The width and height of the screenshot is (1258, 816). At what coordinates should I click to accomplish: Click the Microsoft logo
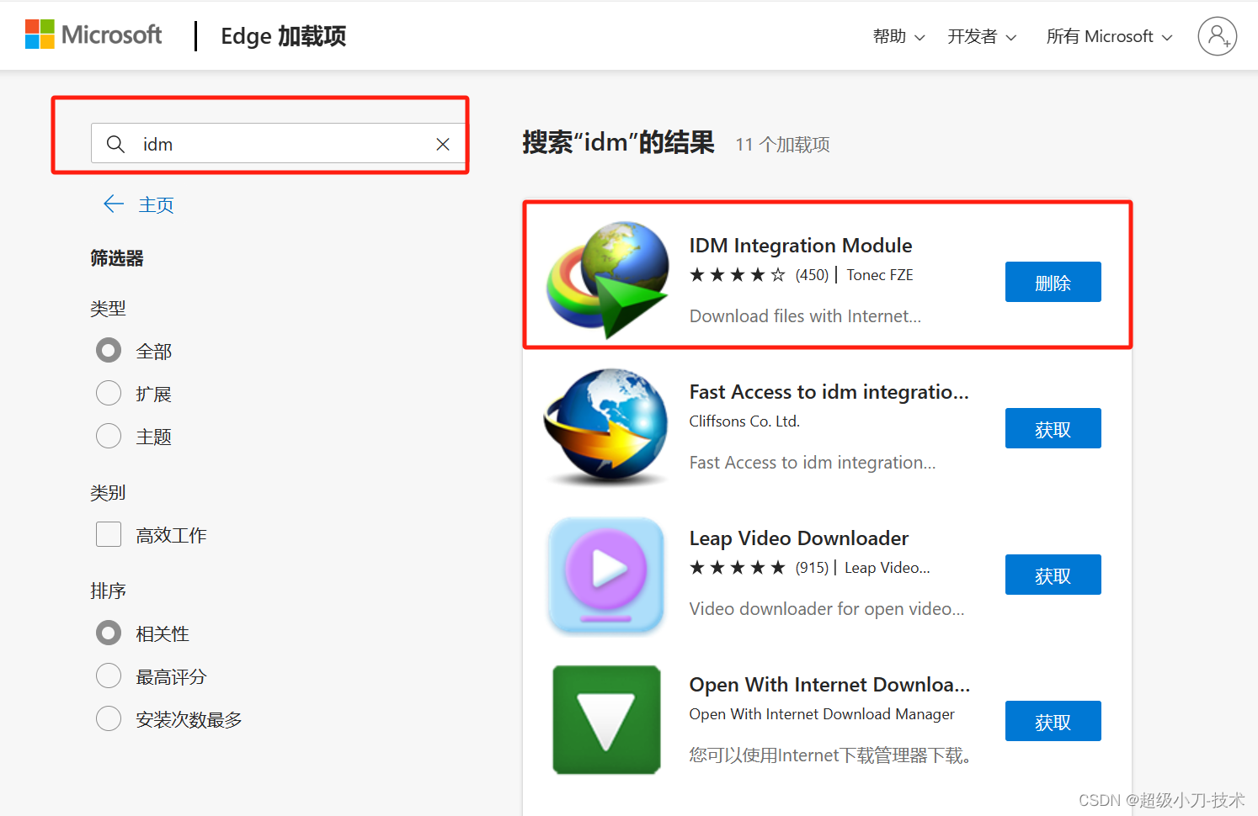(93, 34)
